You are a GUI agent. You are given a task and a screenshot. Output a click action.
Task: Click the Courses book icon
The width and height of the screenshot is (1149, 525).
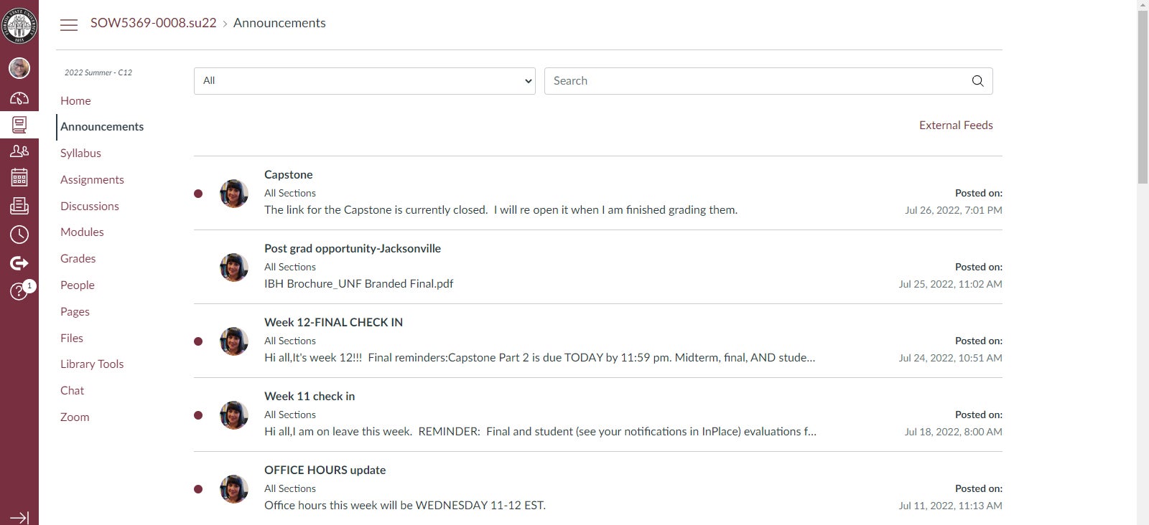point(19,125)
